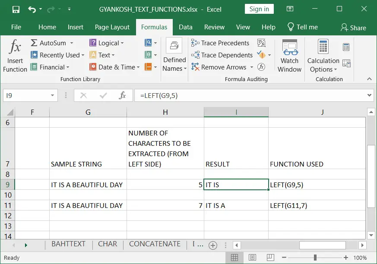Click the Undo arrow icon

tap(32, 9)
